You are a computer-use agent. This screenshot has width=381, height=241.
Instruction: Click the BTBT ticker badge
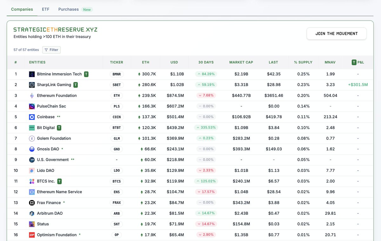click(x=117, y=128)
